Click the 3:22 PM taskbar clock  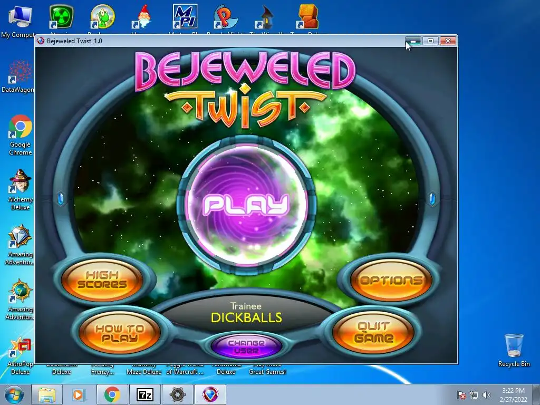coord(513,394)
